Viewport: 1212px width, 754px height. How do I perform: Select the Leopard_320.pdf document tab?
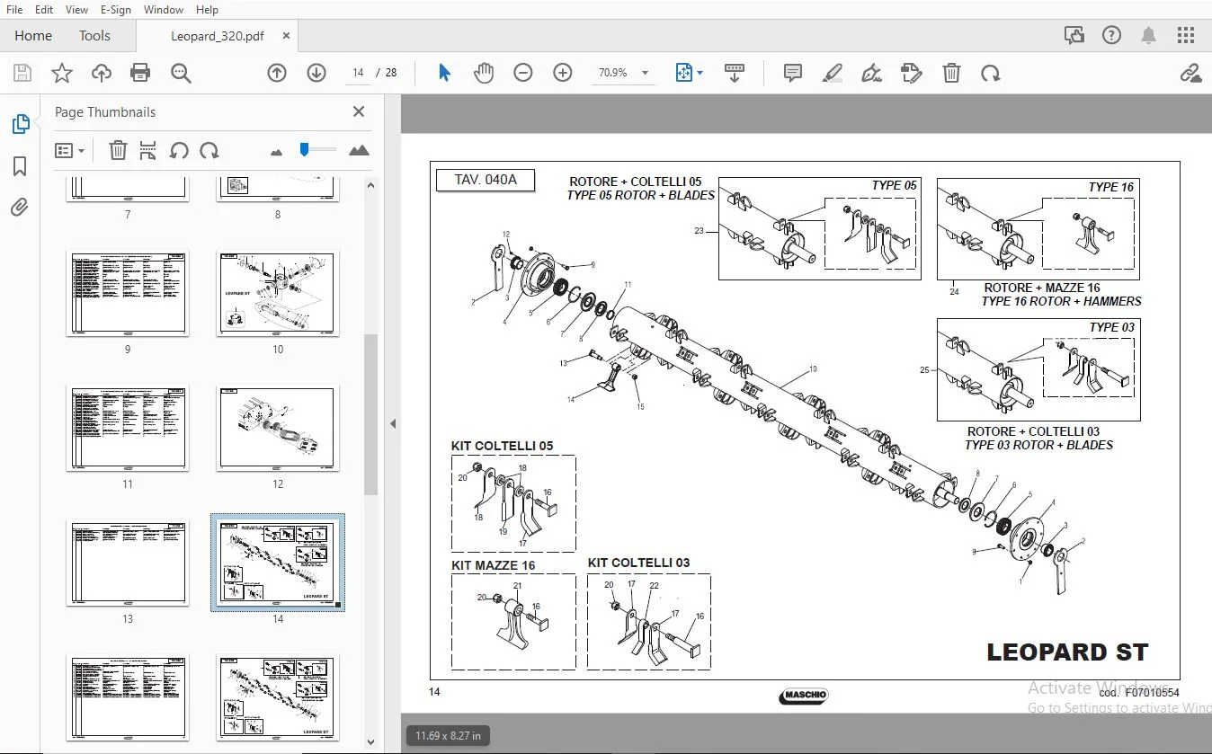pyautogui.click(x=218, y=36)
